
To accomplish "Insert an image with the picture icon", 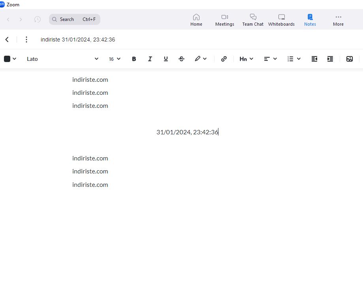I will 349,59.
